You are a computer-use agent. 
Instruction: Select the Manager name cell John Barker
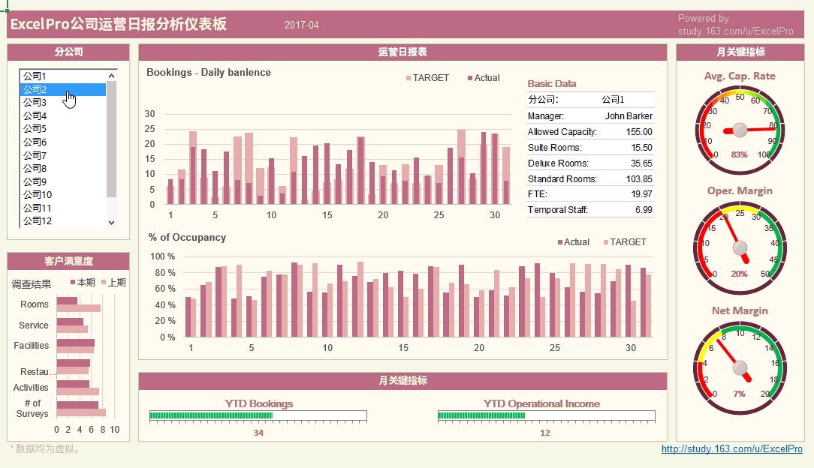coord(628,116)
